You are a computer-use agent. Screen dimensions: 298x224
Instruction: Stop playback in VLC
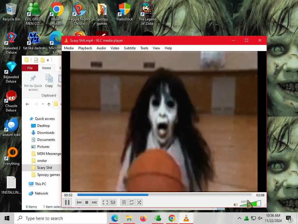(x=87, y=202)
